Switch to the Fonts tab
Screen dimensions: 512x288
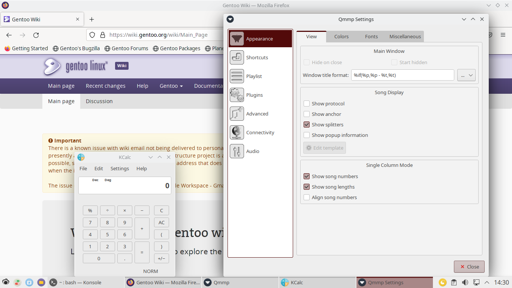pos(371,36)
